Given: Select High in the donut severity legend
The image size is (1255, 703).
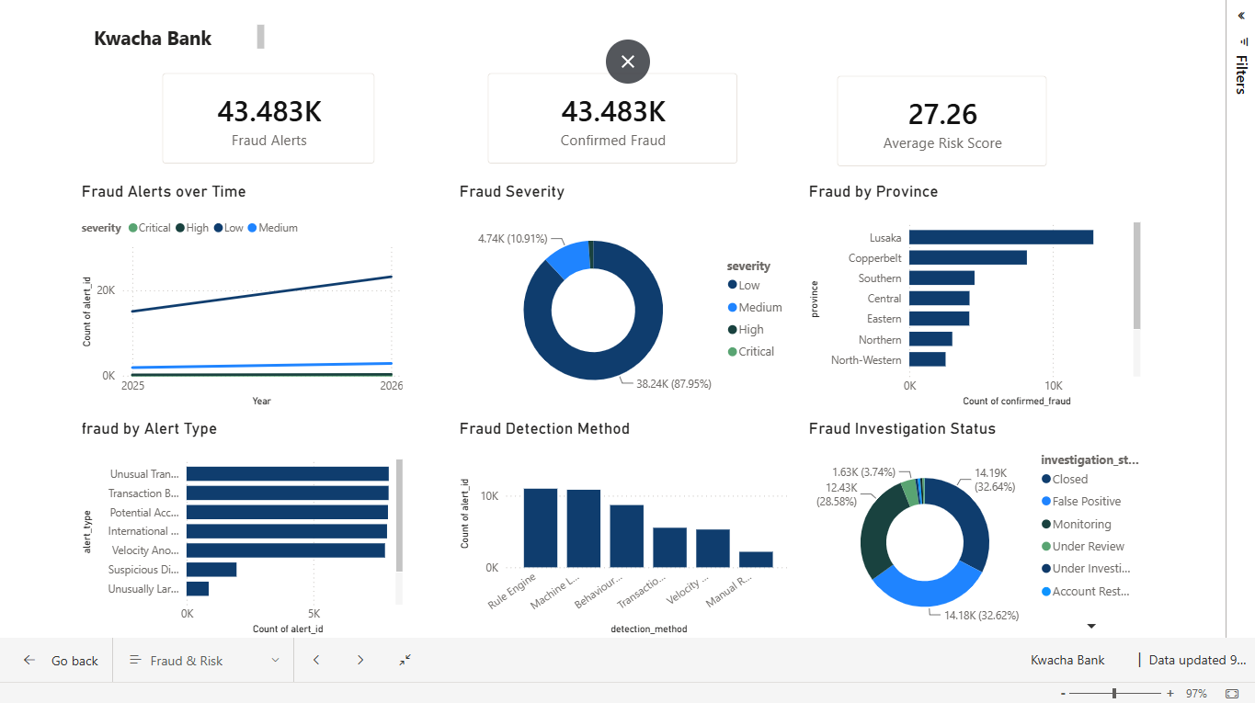Looking at the screenshot, I should click(x=746, y=329).
